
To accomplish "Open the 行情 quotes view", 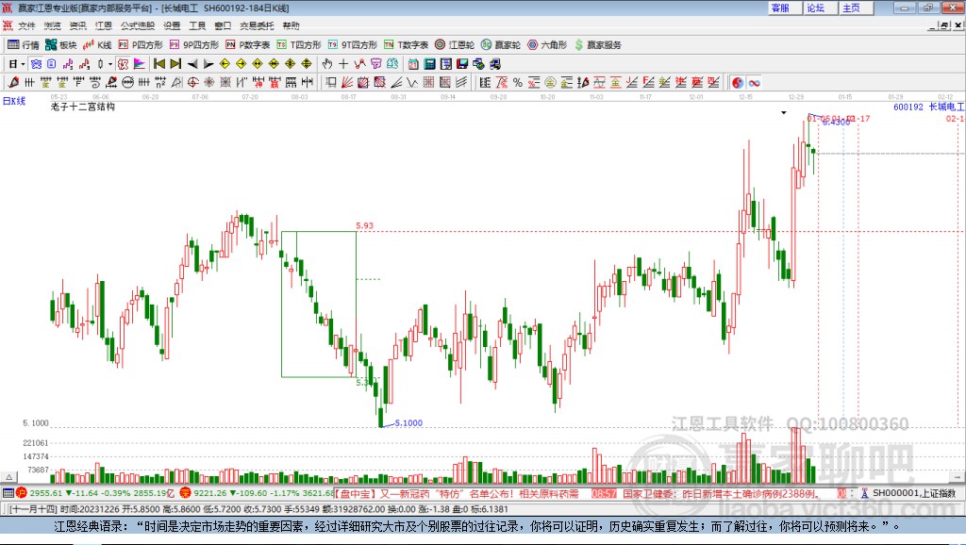I will click(23, 45).
